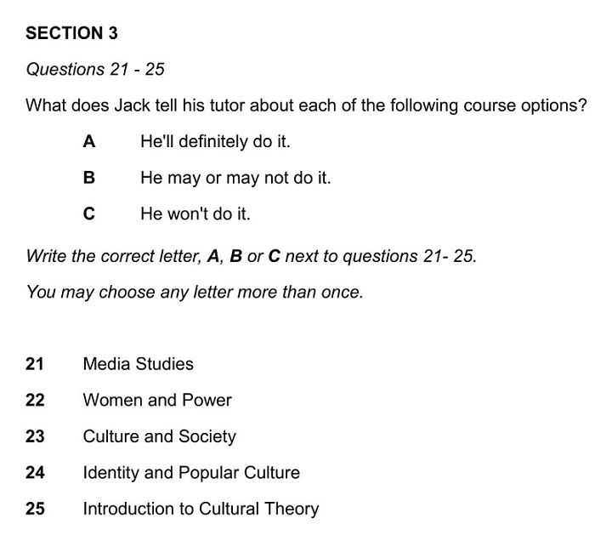Click 'He'll definitely do it.' text

click(215, 142)
